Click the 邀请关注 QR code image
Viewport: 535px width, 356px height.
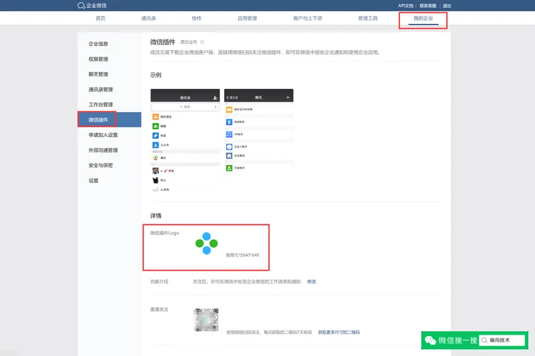(206, 320)
